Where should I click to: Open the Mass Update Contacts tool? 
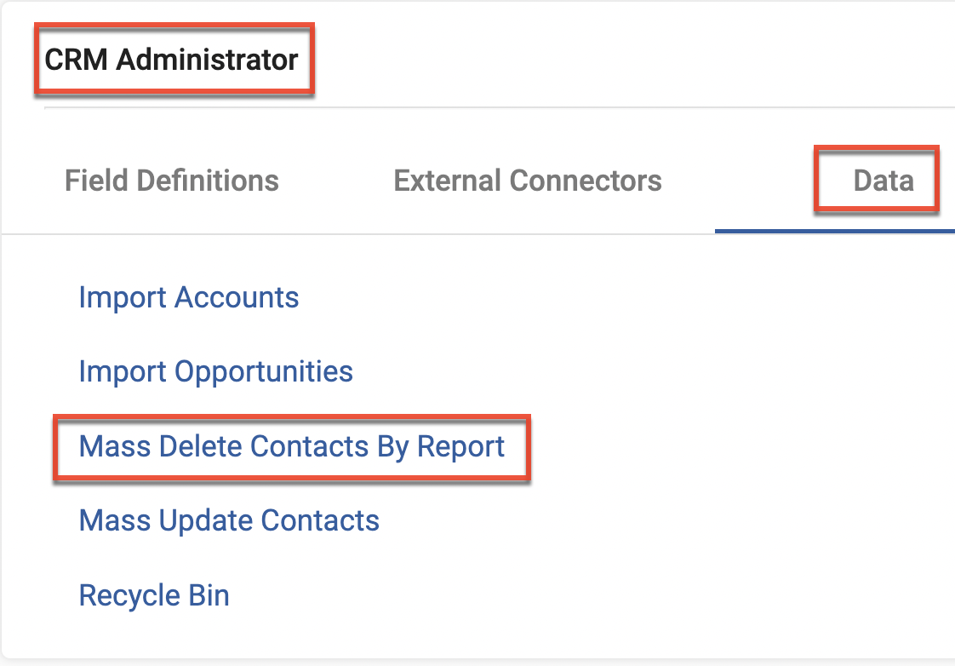point(228,520)
